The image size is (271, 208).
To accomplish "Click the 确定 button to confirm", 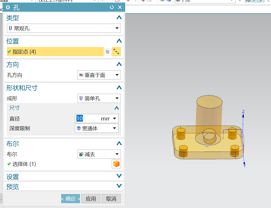I will 70,199.
